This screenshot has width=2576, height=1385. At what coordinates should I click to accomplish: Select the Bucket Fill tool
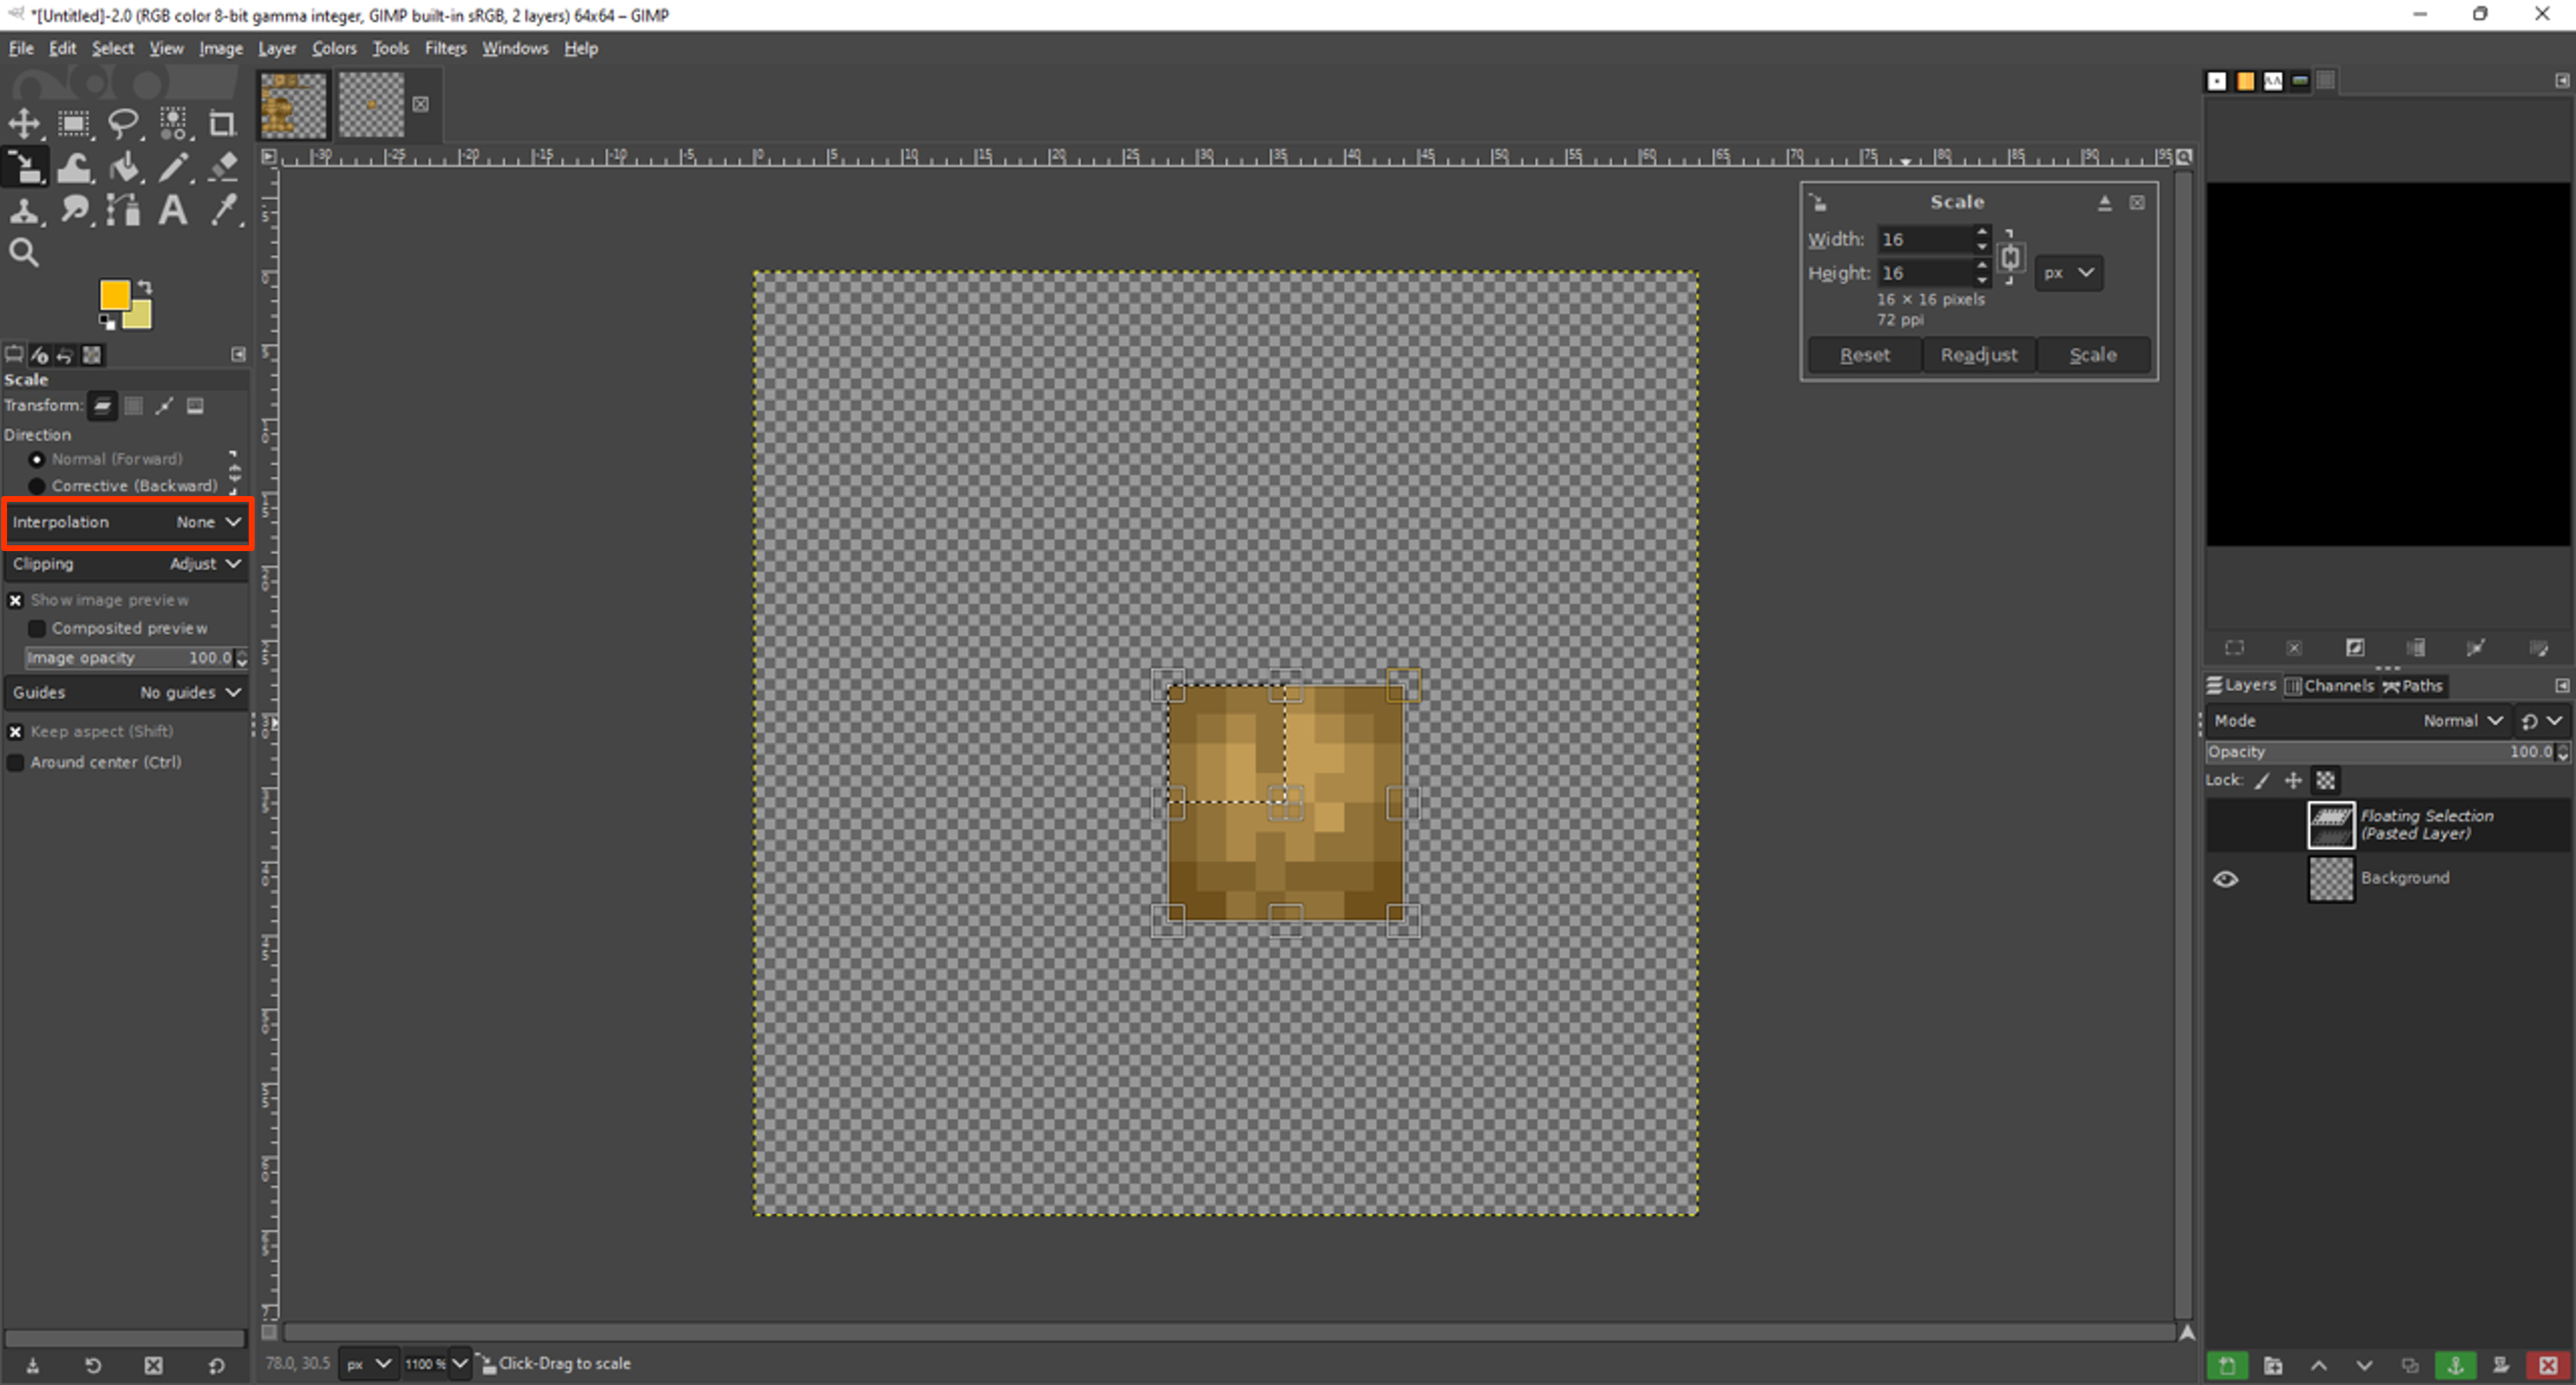(x=124, y=167)
